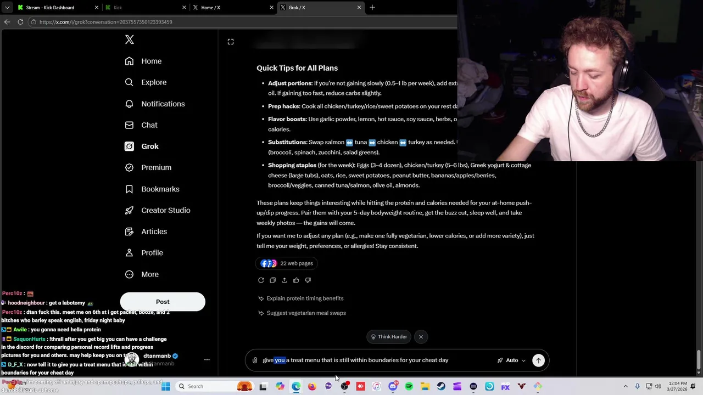Like the Grok response

296,280
